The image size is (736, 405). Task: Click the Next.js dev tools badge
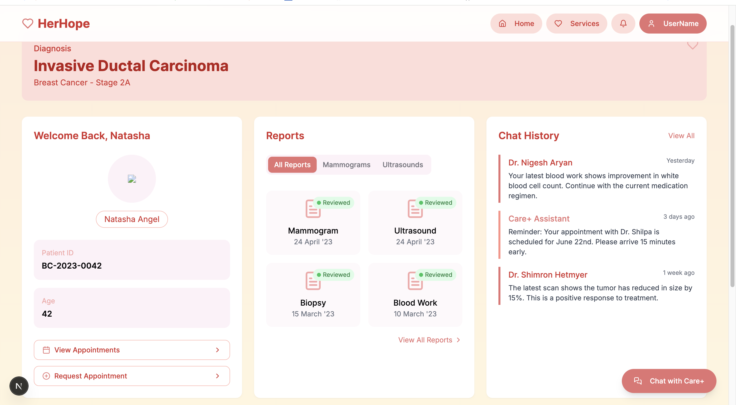pyautogui.click(x=19, y=386)
